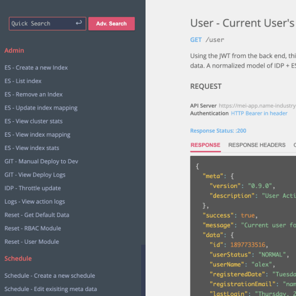Click the REQUEST section heading

(x=206, y=86)
